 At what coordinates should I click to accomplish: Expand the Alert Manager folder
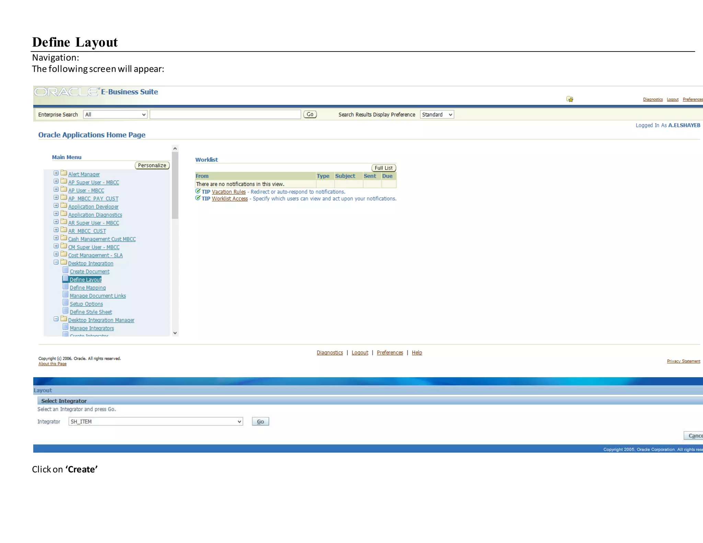[56, 173]
